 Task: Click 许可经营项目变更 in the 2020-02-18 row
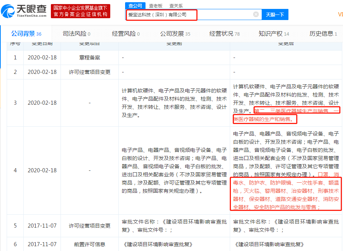89,72
